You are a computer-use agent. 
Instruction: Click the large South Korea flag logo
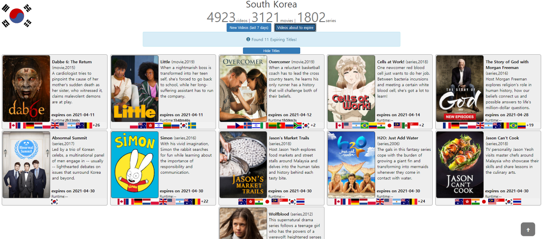pos(17,16)
